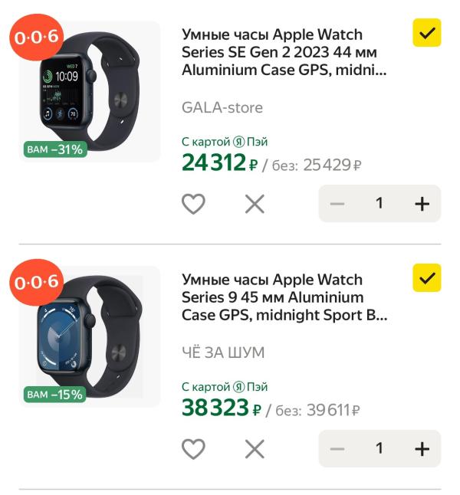Tap the 0·0·6 installment badge on Watch SE
The height and width of the screenshot is (495, 460).
[37, 38]
